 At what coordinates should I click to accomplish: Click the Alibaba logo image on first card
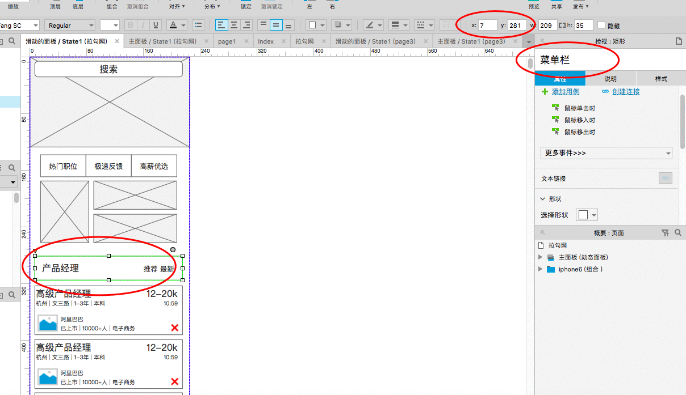point(48,323)
